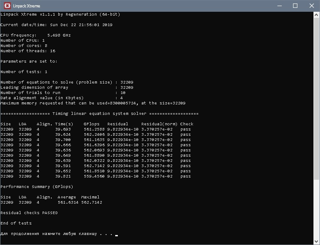Maximize the Linpack Xtreme window
Screen dimensions: 320x245
tap(295, 6)
